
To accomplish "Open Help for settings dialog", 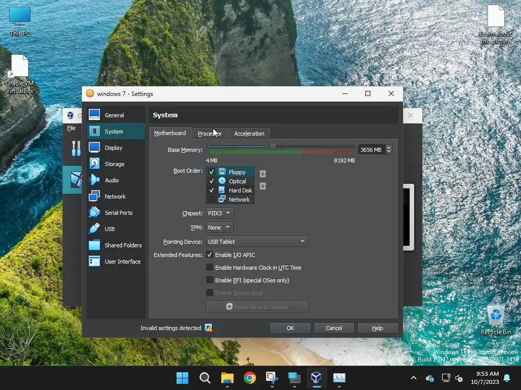I will click(x=378, y=328).
